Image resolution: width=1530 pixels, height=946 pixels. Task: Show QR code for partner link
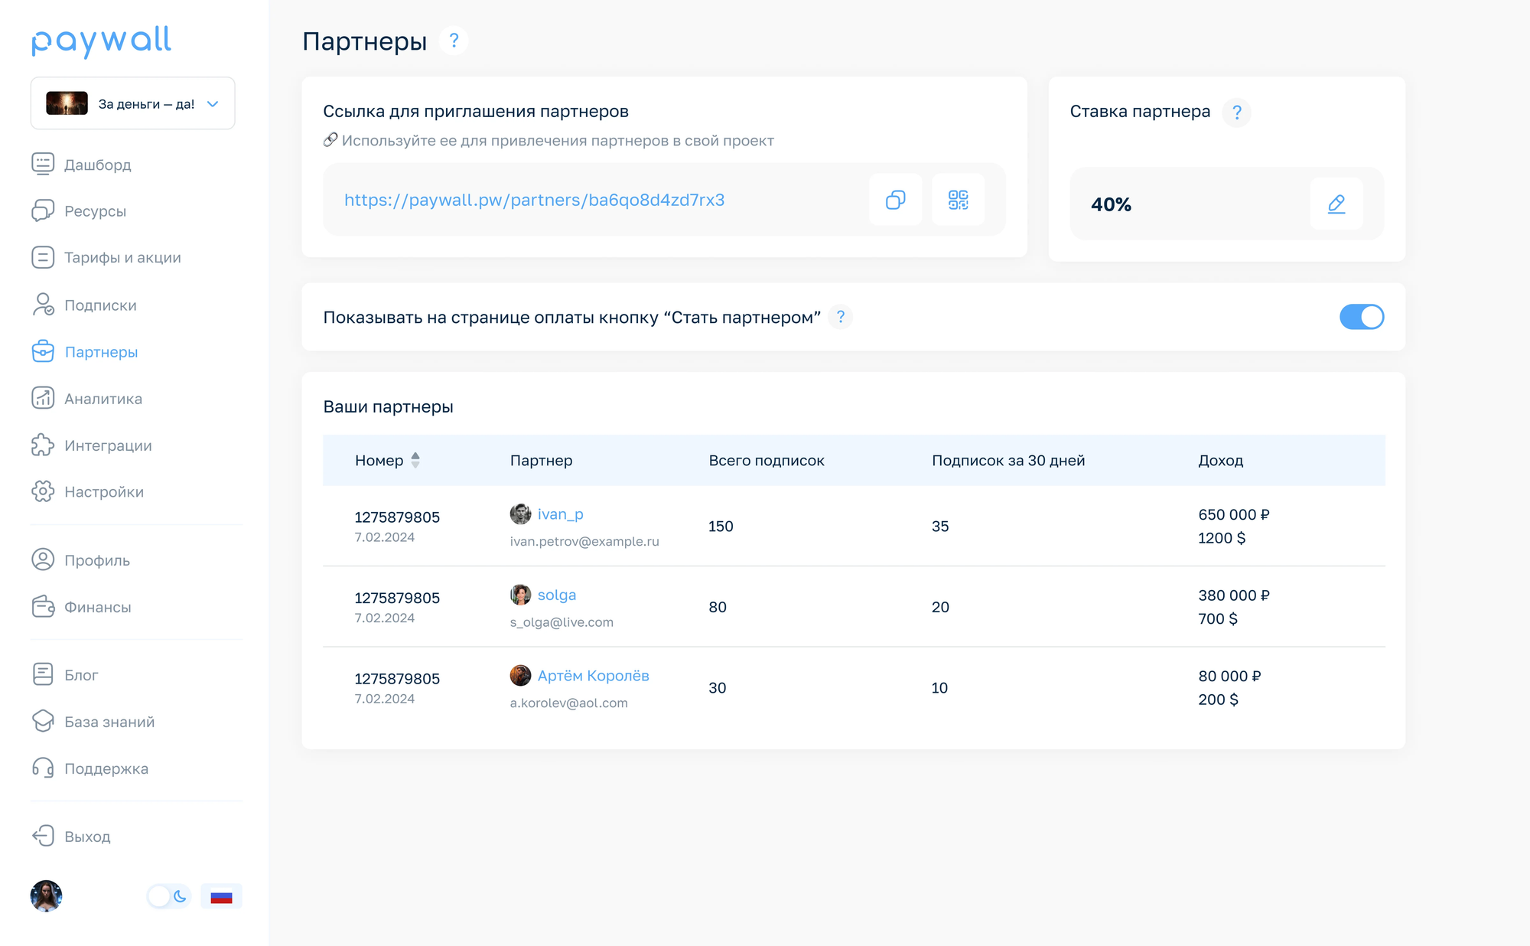958,200
